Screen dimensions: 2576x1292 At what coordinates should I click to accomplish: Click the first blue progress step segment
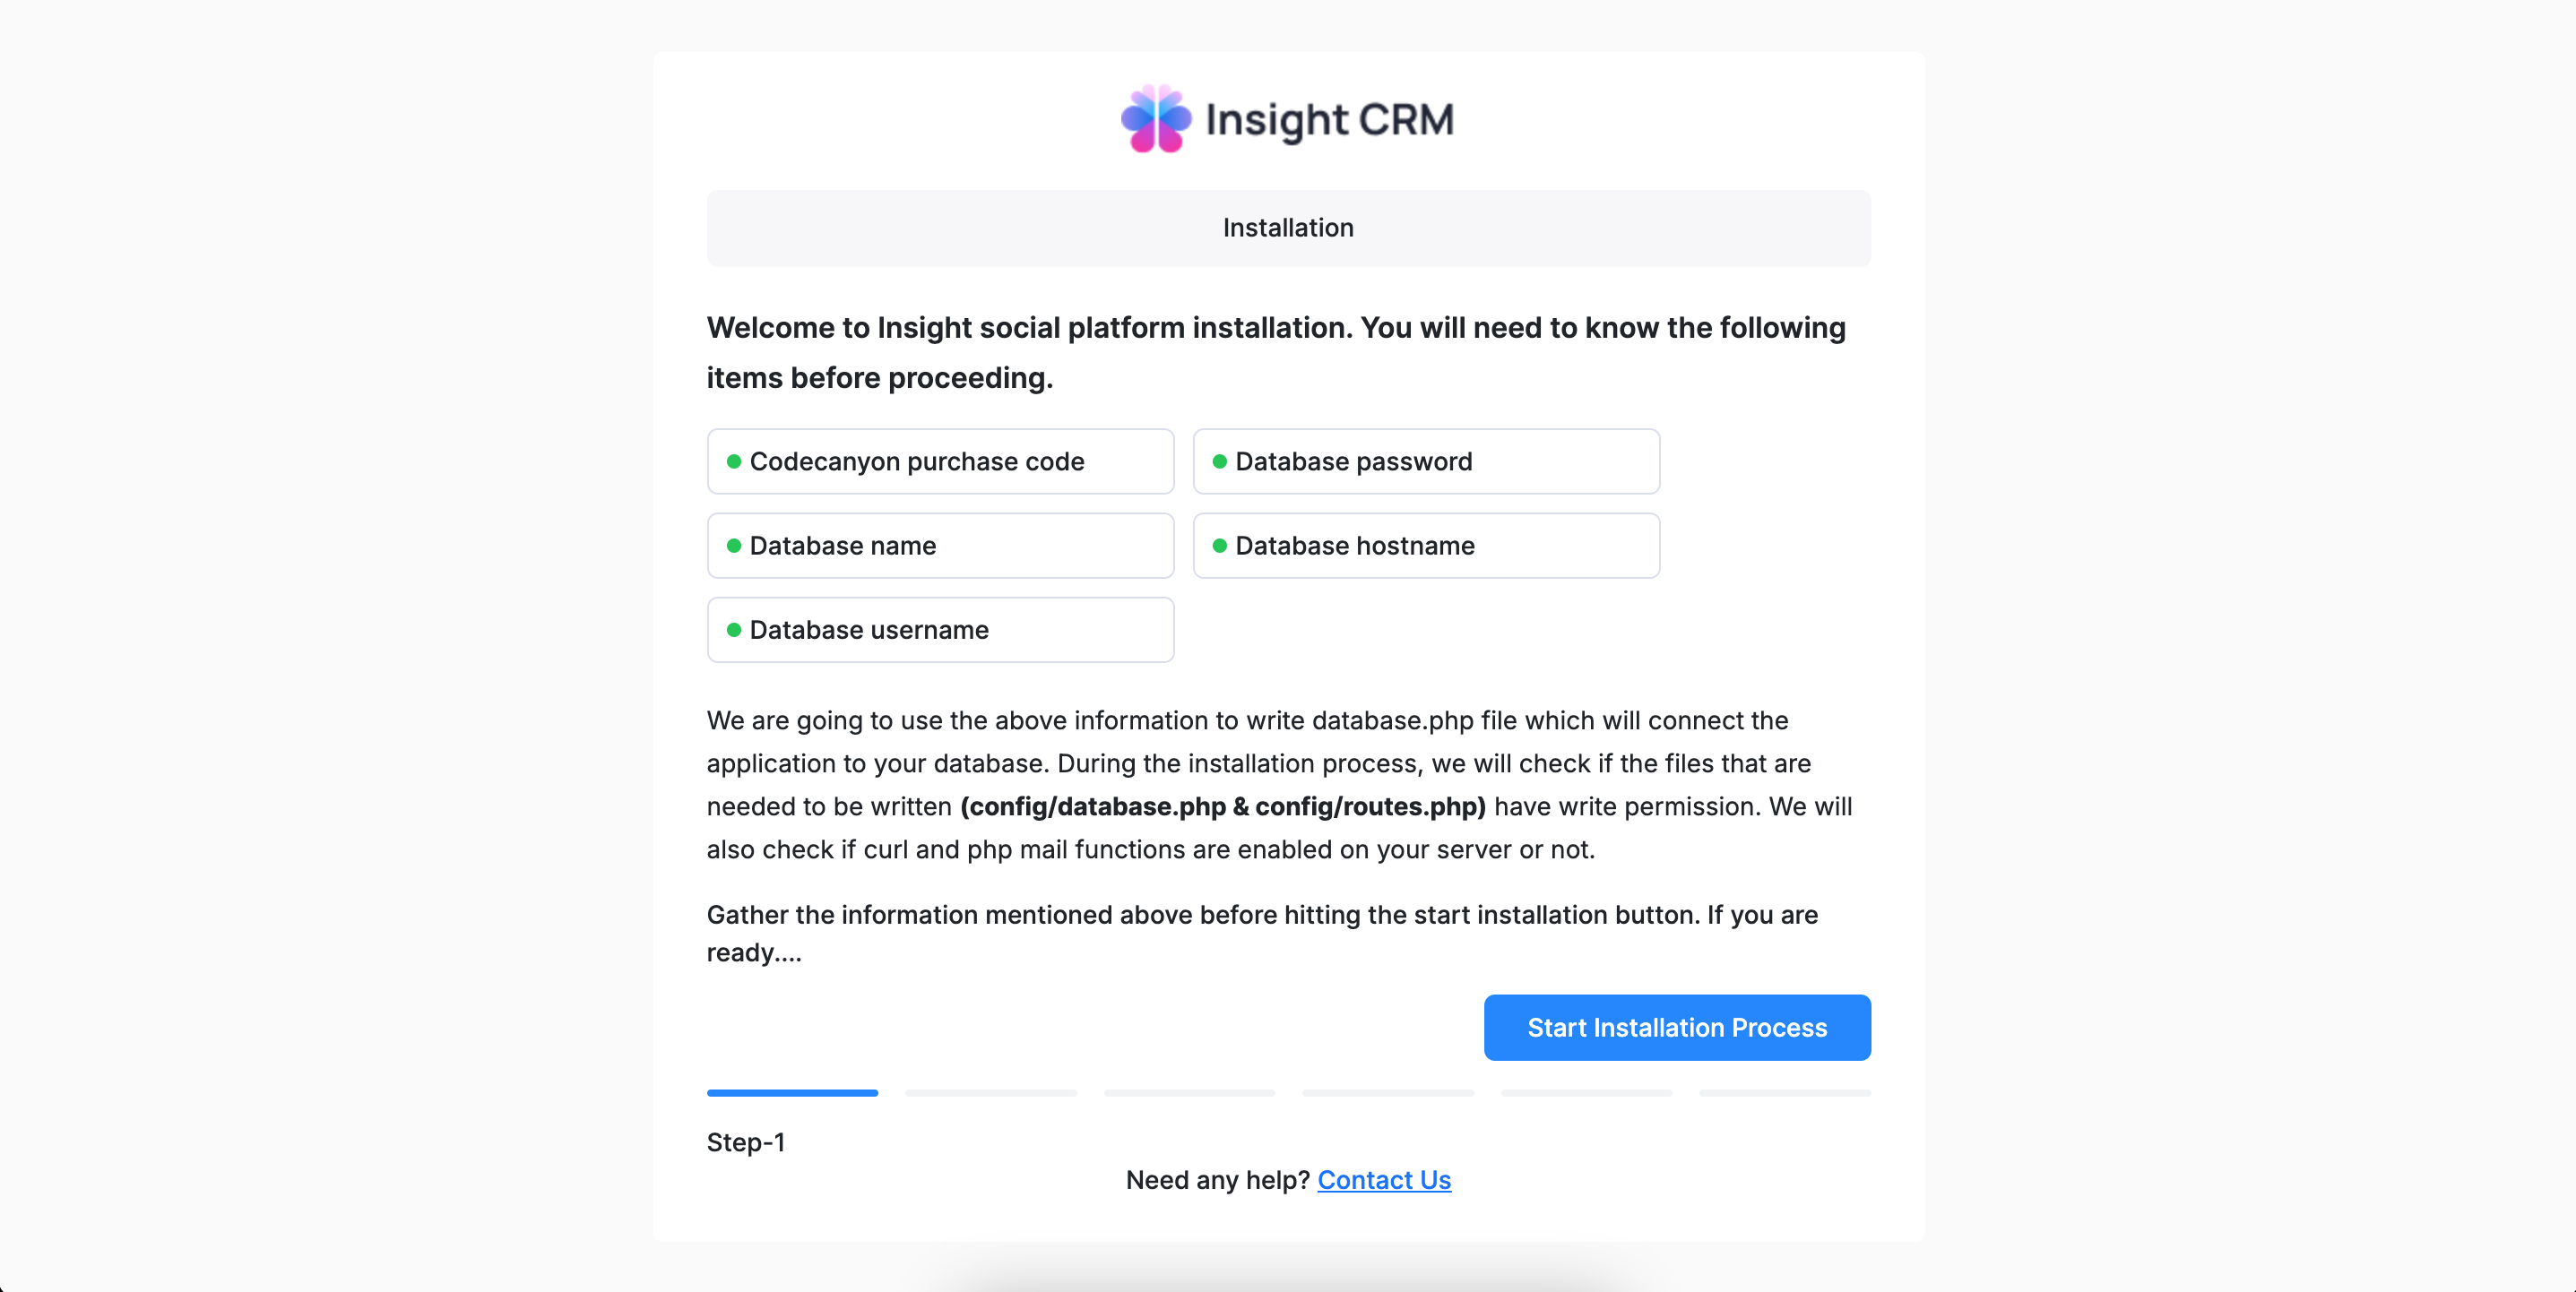tap(792, 1093)
